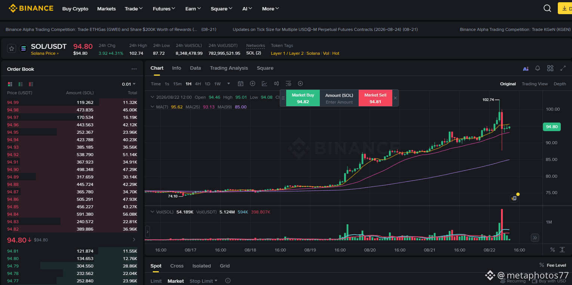Add SOL/USDT to favorites with star

[x=12, y=48]
